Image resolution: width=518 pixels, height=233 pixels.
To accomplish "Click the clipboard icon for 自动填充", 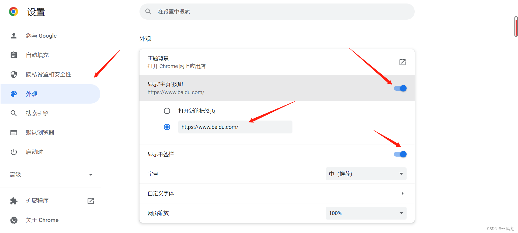I will [x=14, y=55].
